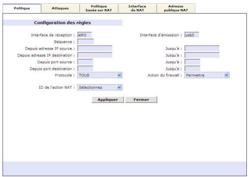The height and width of the screenshot is (177, 248).
Task: Open the Politique basée sur NAT tab
Action: (x=99, y=8)
